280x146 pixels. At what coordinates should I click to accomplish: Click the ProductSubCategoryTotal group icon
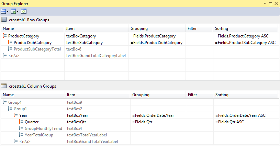click(x=10, y=49)
